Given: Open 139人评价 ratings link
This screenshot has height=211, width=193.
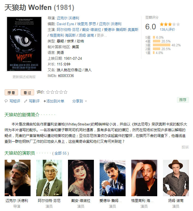Looking at the screenshot, I should (167, 30).
